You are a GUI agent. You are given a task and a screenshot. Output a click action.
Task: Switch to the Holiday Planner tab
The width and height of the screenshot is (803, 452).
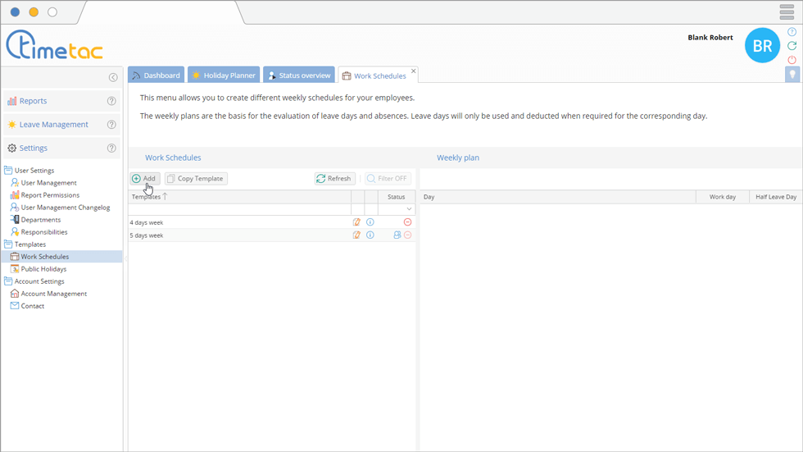tap(224, 75)
